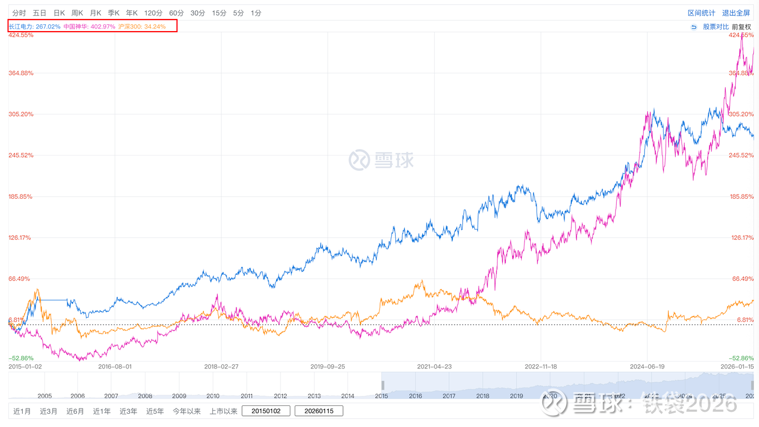
Task: Switch to the 分时 chart tab
Action: 19,13
